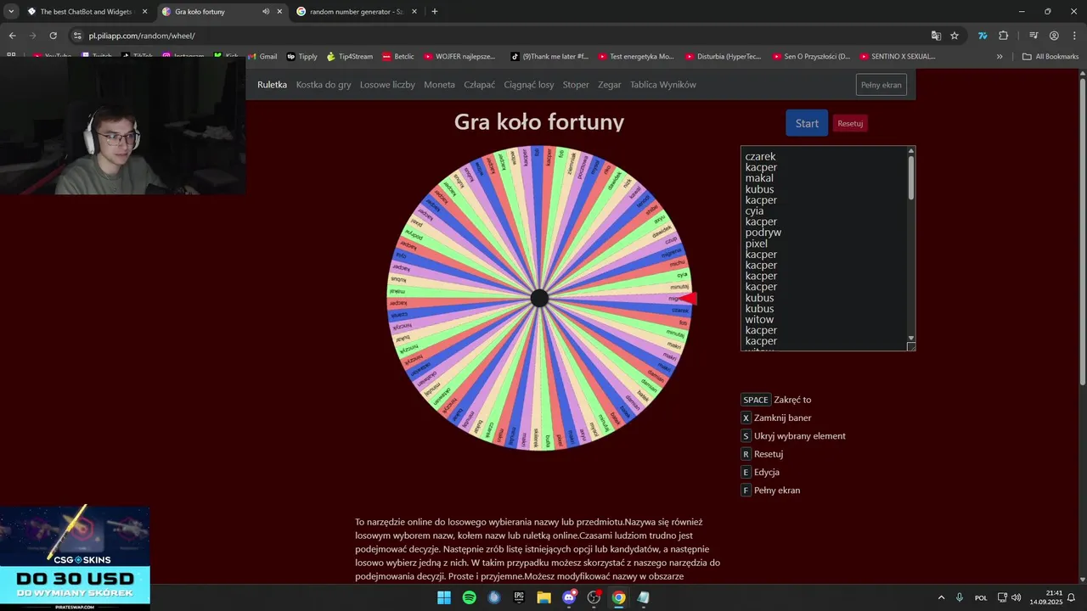This screenshot has width=1087, height=611.
Task: Open Spotify from the taskbar
Action: pos(469,597)
